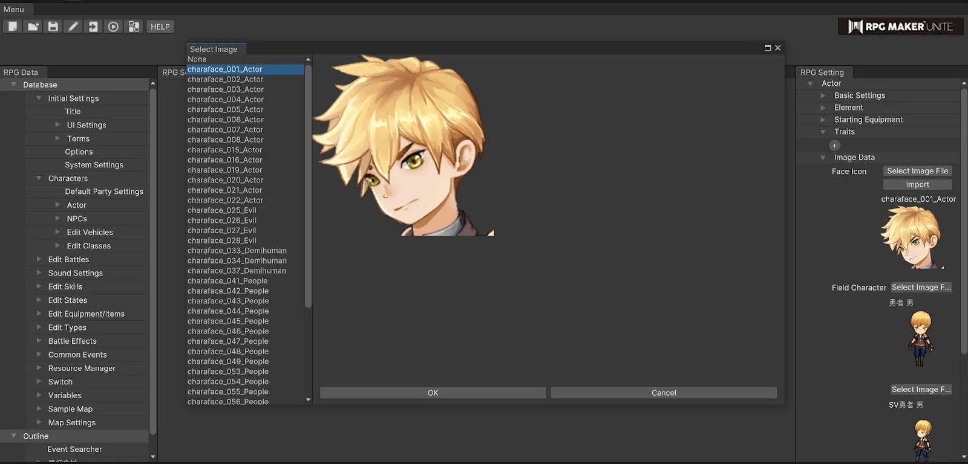Collapse the Image Data section
968x464 pixels.
(x=823, y=158)
